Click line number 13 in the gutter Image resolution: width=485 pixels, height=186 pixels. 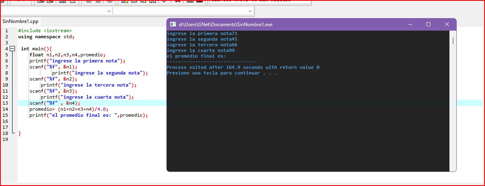coord(5,103)
